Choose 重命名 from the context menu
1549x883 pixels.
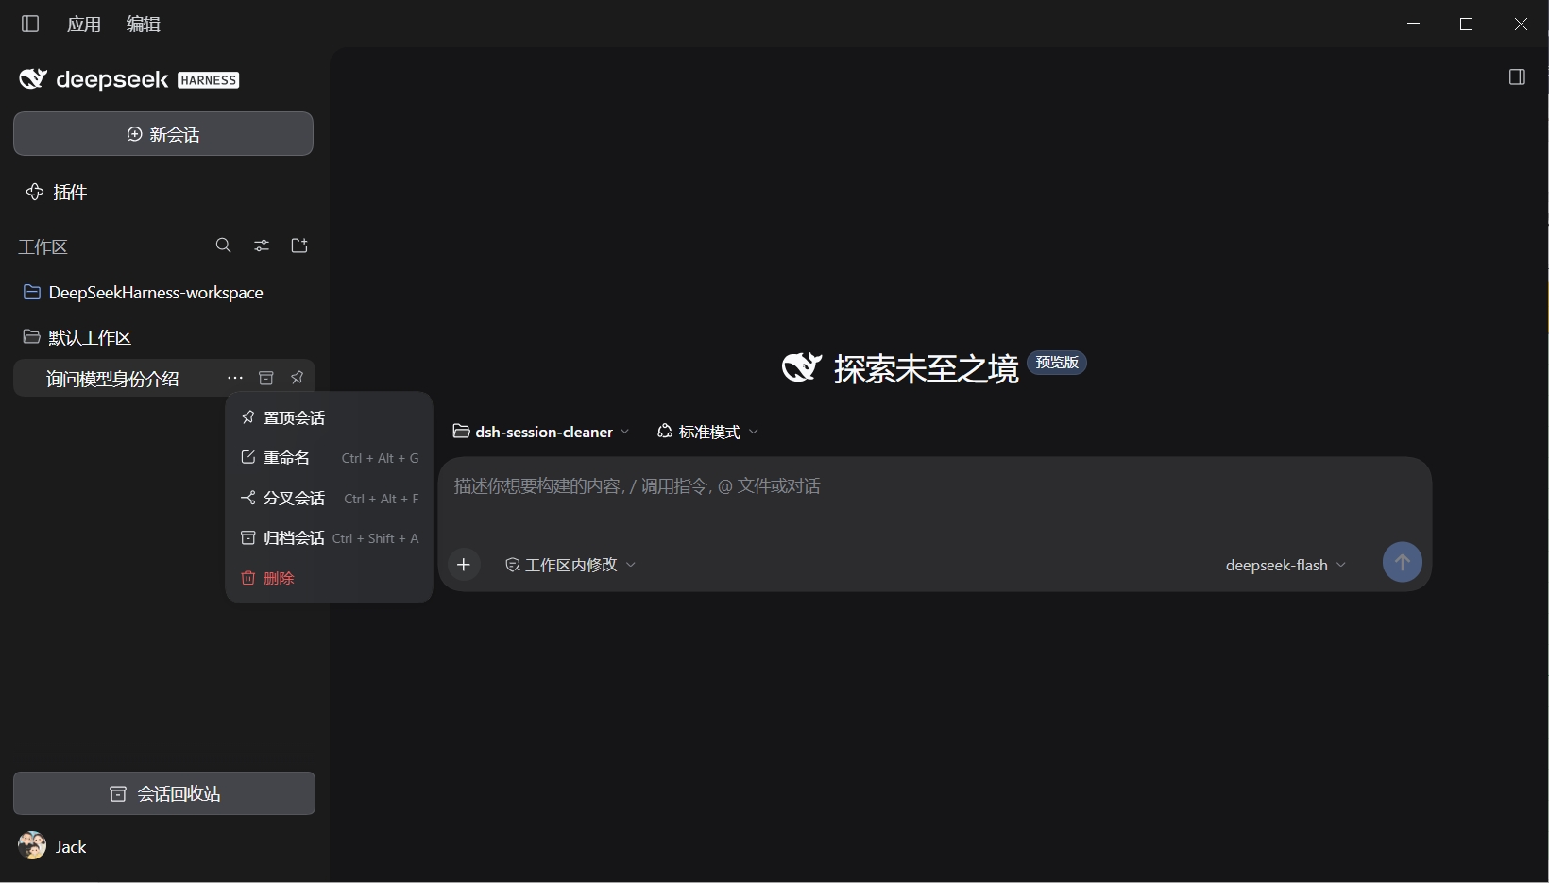click(x=329, y=458)
